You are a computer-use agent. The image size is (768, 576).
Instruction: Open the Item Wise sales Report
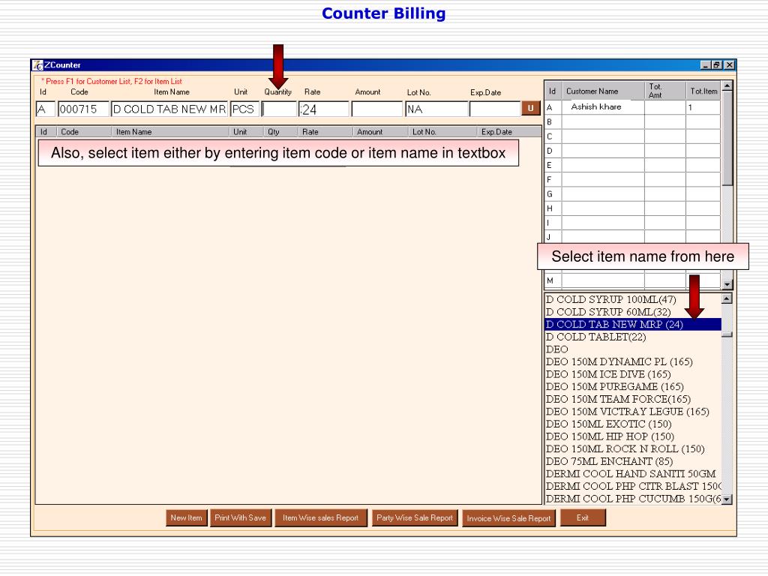321,517
